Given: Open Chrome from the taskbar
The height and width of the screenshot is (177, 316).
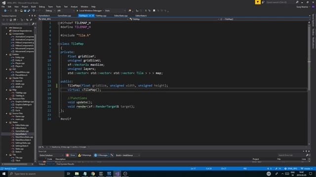Looking at the screenshot, I should (x=93, y=174).
